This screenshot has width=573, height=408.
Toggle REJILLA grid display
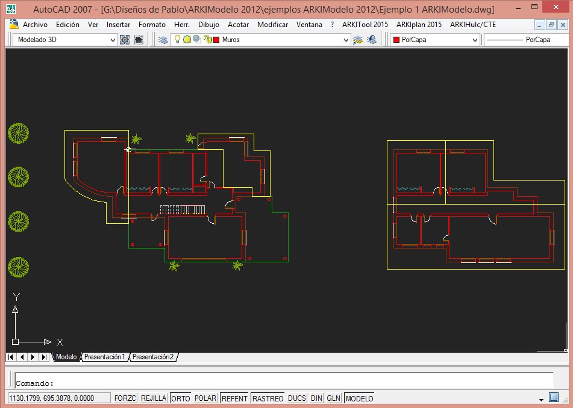tap(153, 398)
